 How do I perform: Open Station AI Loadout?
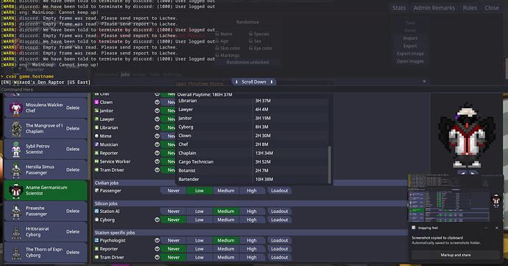click(x=280, y=211)
